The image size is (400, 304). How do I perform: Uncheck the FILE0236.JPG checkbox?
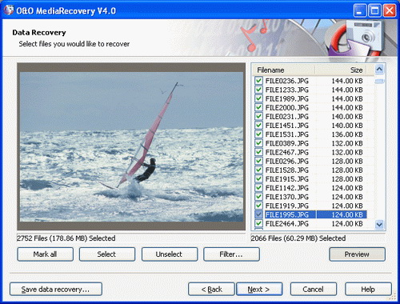click(x=258, y=81)
